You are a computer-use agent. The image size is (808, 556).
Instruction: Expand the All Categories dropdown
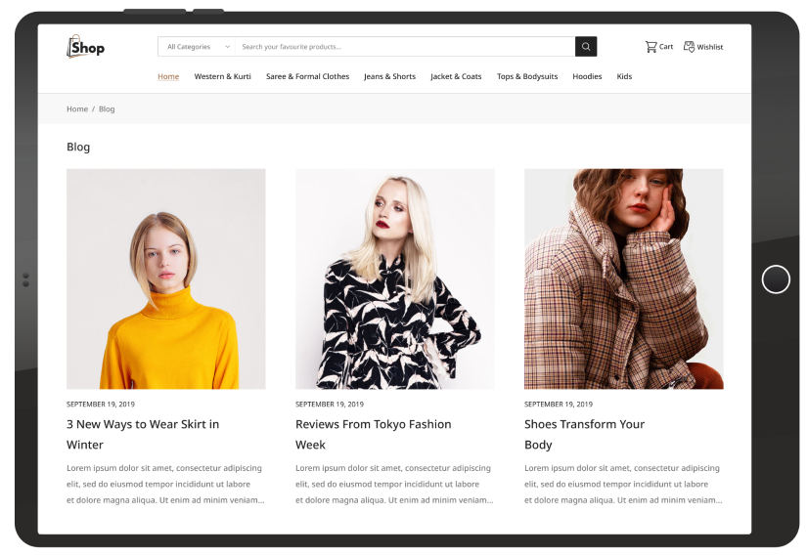[198, 47]
